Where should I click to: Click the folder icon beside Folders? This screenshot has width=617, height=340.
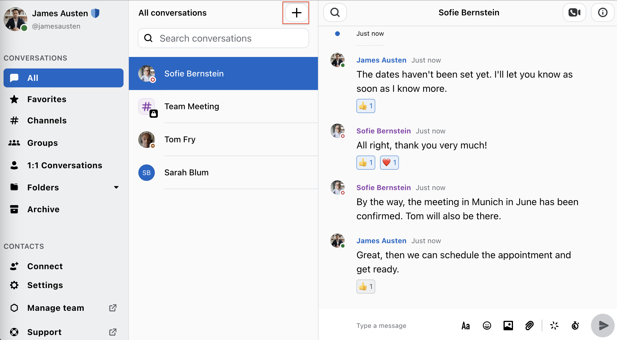pyautogui.click(x=14, y=187)
